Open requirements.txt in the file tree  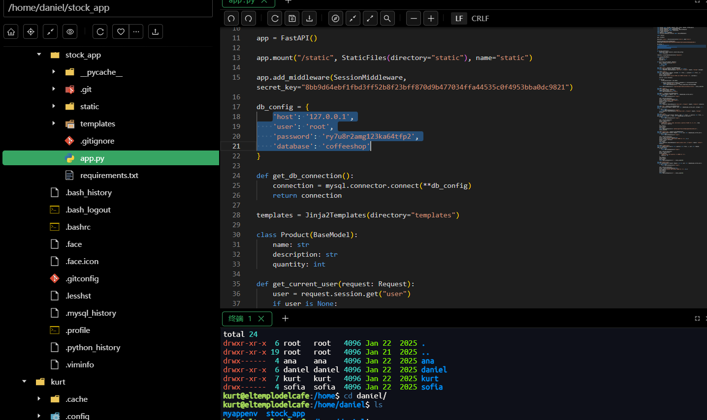pyautogui.click(x=109, y=175)
